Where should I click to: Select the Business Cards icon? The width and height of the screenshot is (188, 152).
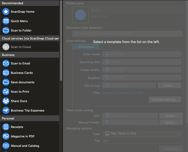coord(6,73)
